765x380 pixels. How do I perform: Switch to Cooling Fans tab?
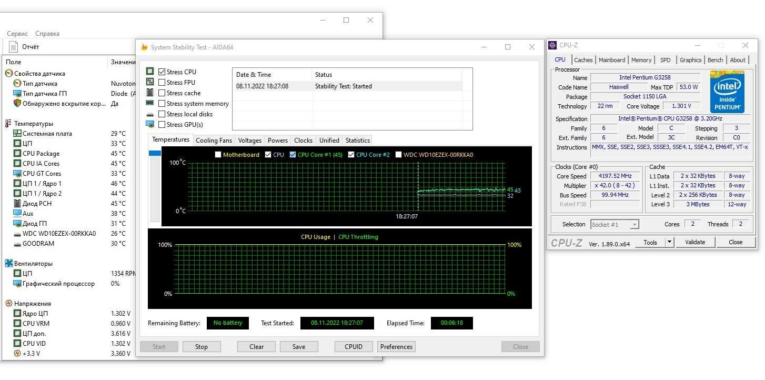tap(214, 141)
